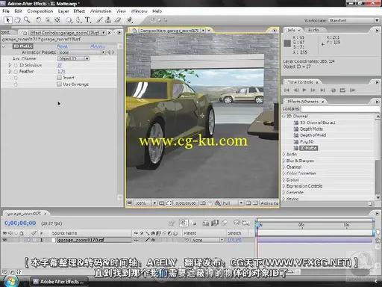Enable the Use Coverage checkbox

59,84
